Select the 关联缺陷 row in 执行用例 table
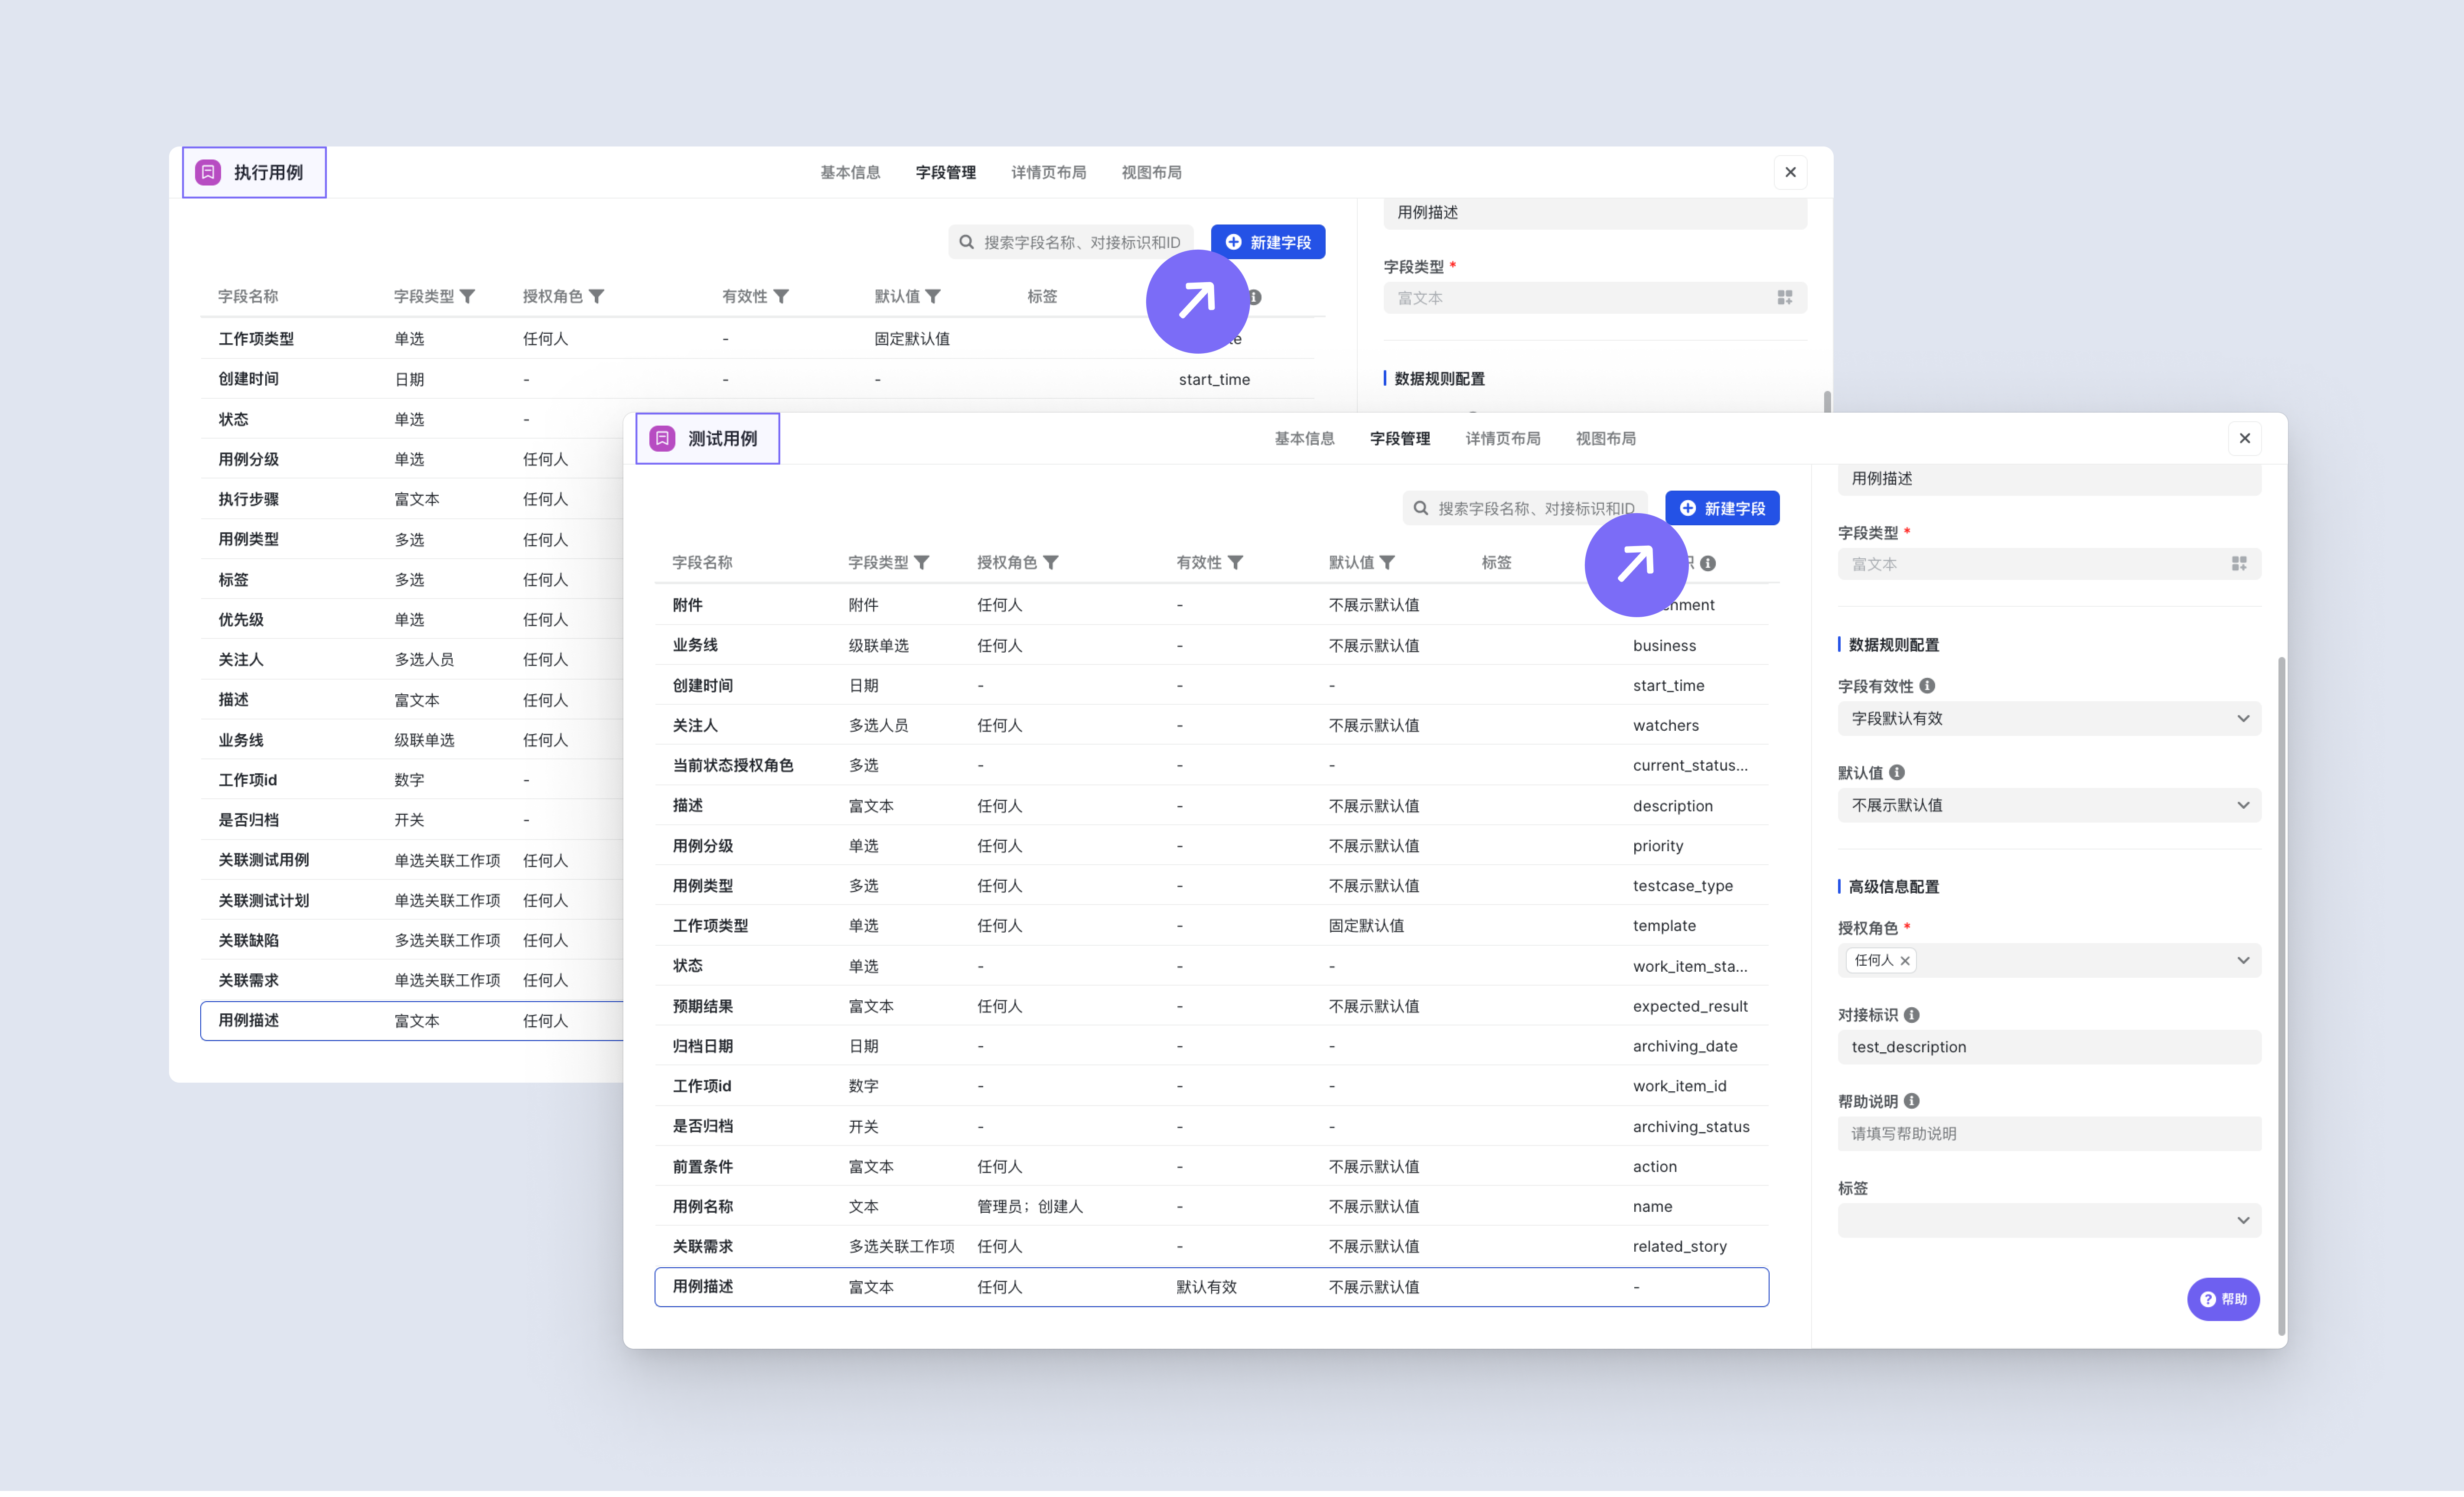2464x1497 pixels. point(412,941)
